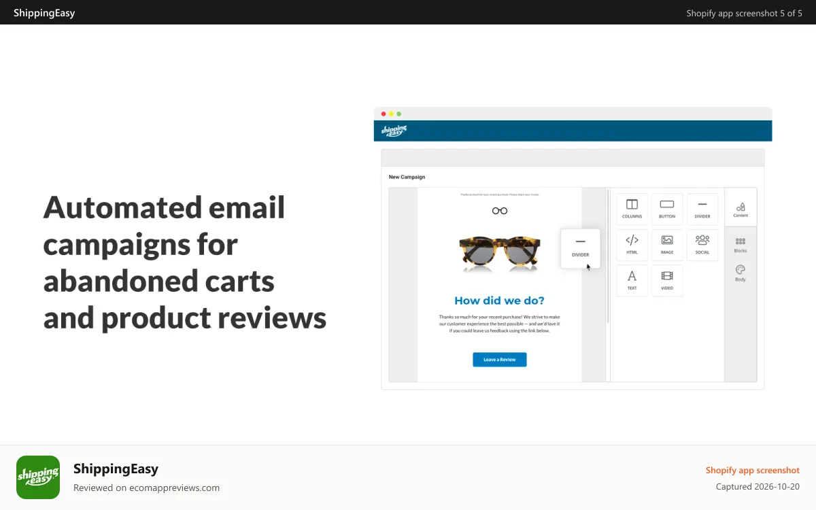Viewport: 816px width, 510px height.
Task: Click 'Reviewed on ecomappreviews.com' text
Action: coord(146,488)
